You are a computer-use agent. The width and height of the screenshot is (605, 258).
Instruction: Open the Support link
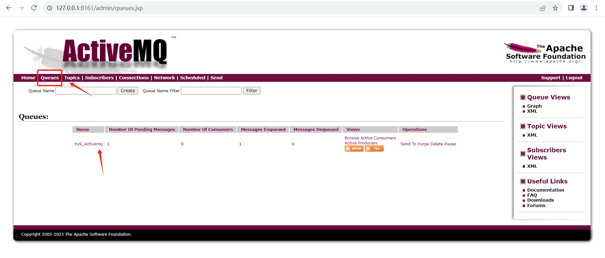point(550,78)
